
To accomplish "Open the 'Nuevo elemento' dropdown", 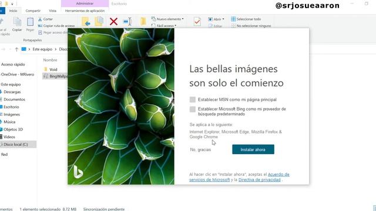I will point(167,19).
